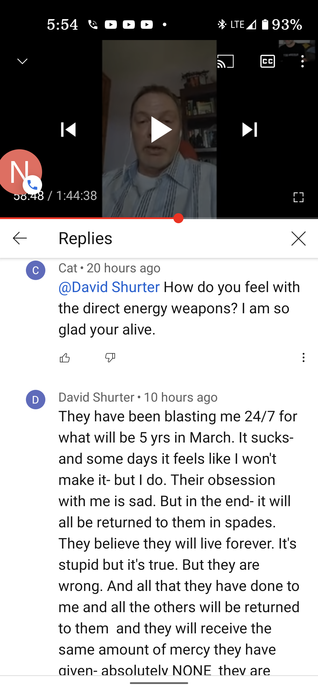Open David Shurter's profile avatar

tap(36, 400)
